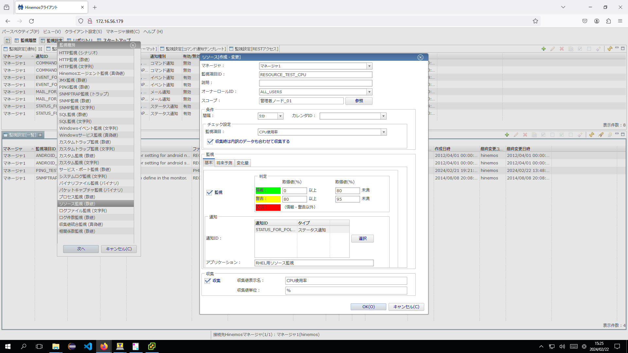Open the 監視項目 dropdown showing CPU使用率

384,132
